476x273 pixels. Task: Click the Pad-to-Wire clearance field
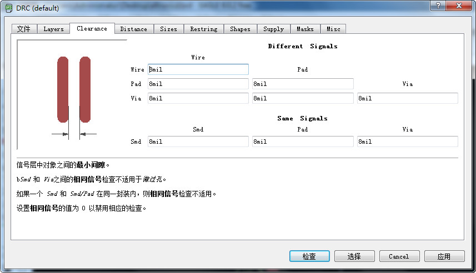click(x=198, y=84)
